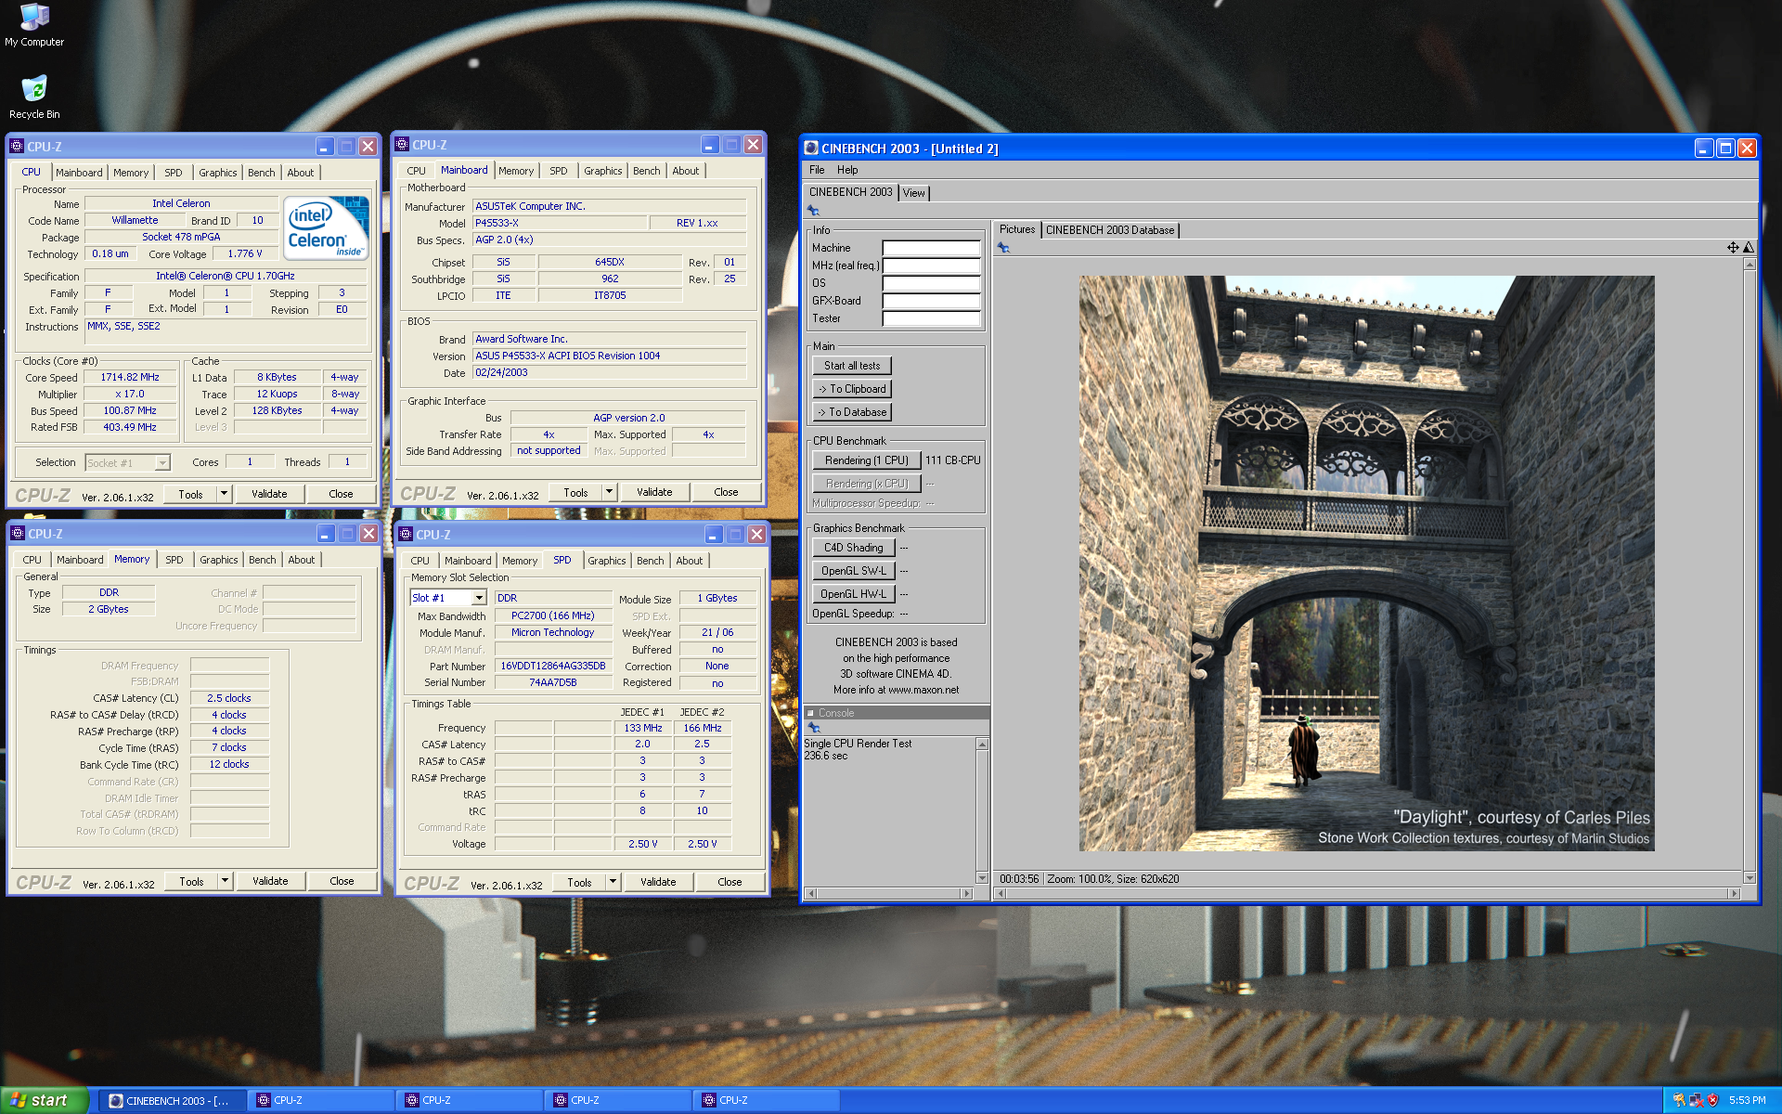Click red shield security tray icon

point(1713,1100)
